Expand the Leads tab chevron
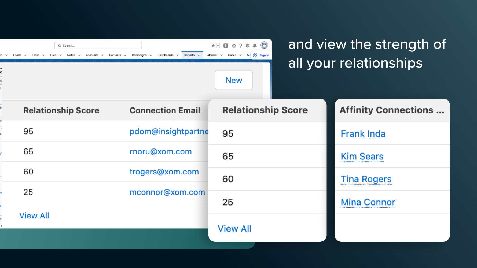 (25, 55)
